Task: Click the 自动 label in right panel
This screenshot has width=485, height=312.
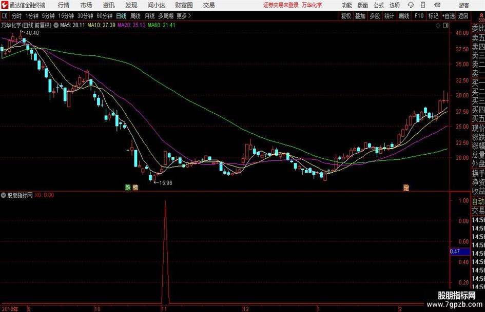Action: [478, 201]
